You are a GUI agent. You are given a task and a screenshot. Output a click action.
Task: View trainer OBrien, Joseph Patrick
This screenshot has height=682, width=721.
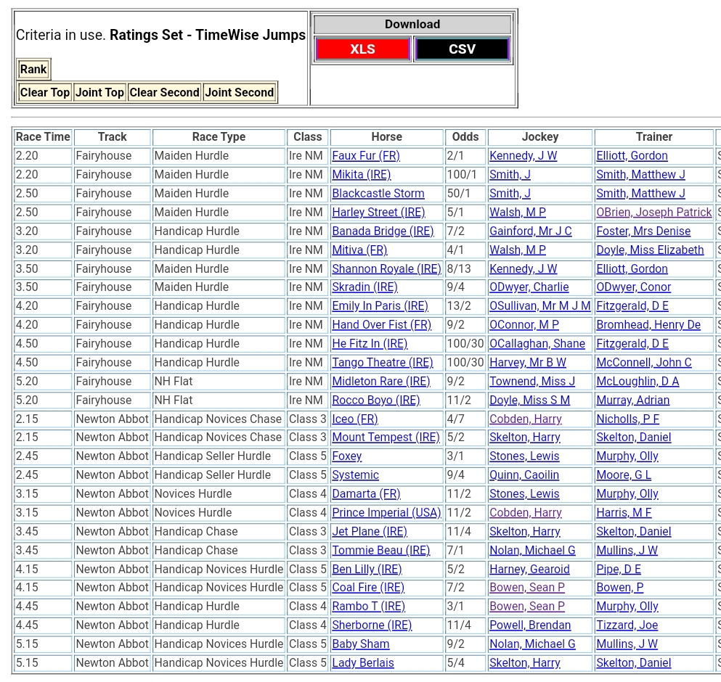(x=653, y=213)
